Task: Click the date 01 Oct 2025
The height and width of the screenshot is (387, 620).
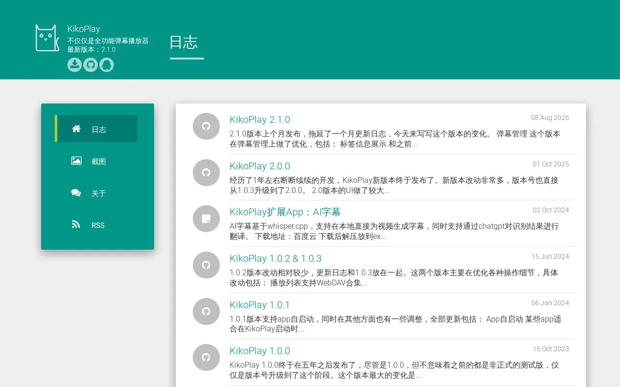Action: 551,164
